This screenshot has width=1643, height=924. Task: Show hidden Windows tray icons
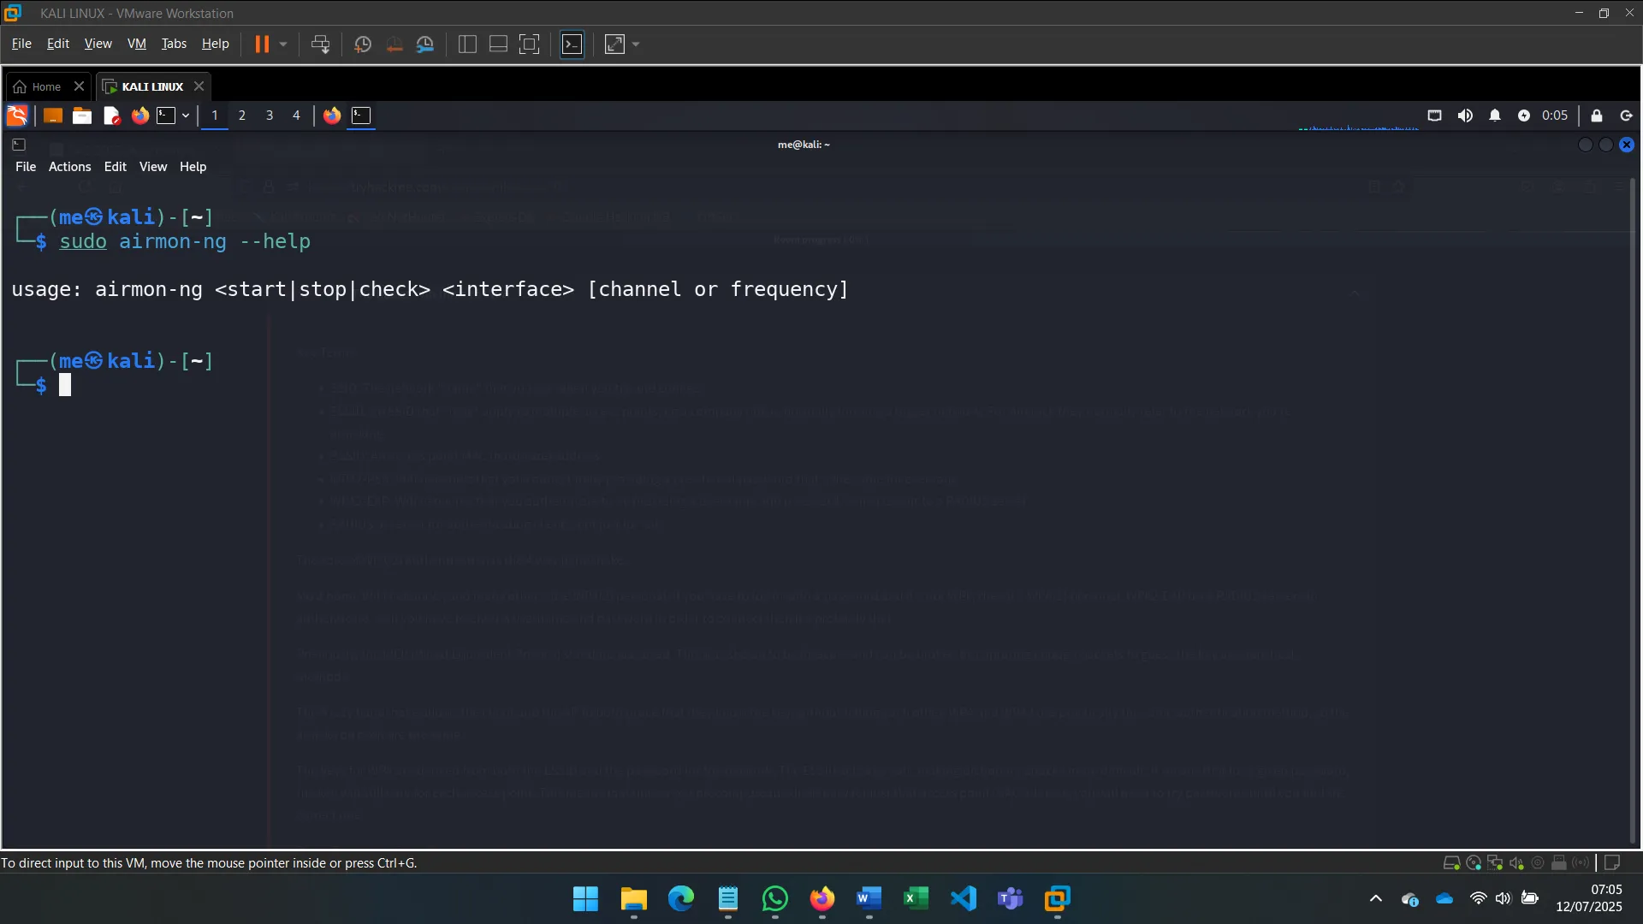pyautogui.click(x=1375, y=898)
